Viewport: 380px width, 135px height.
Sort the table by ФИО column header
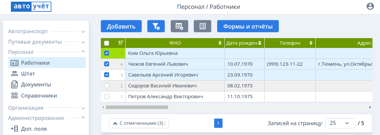click(175, 43)
